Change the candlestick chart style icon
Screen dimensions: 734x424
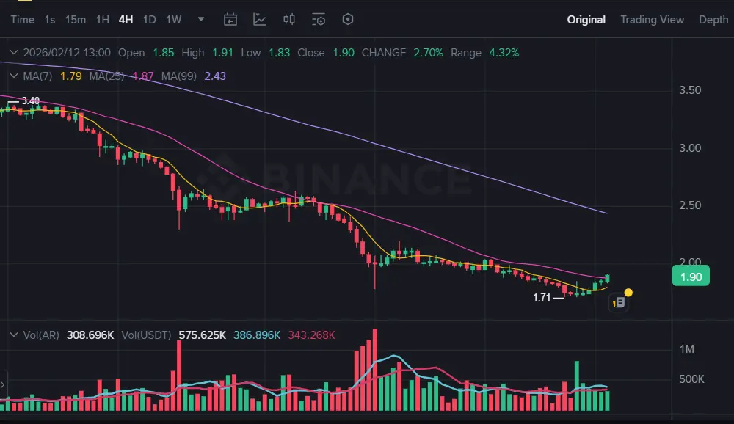(288, 20)
